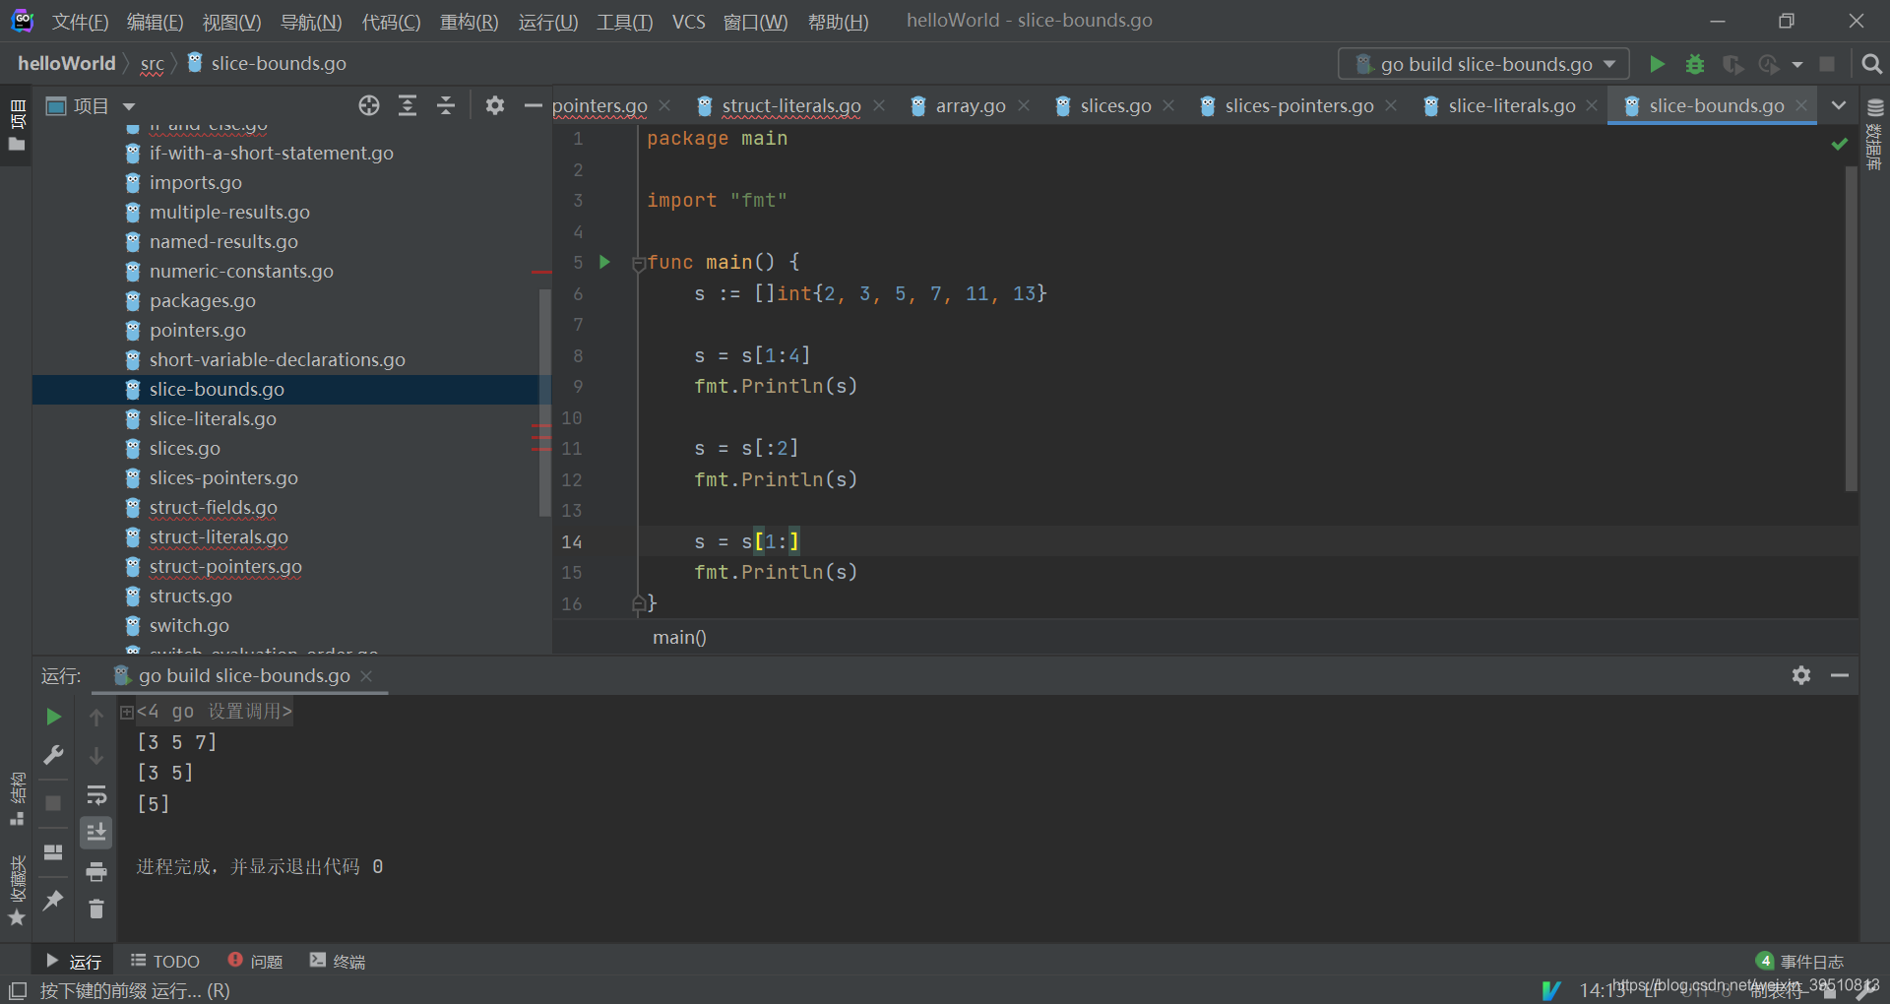The height and width of the screenshot is (1004, 1890).
Task: Click gutter run arrow beside func main
Action: [x=605, y=262]
